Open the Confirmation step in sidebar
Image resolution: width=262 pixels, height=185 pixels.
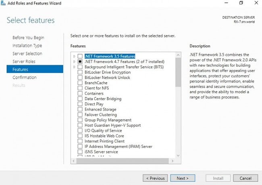(x=25, y=77)
